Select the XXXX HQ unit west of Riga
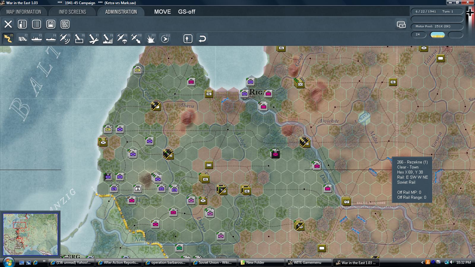475x267 pixels. 209,94
